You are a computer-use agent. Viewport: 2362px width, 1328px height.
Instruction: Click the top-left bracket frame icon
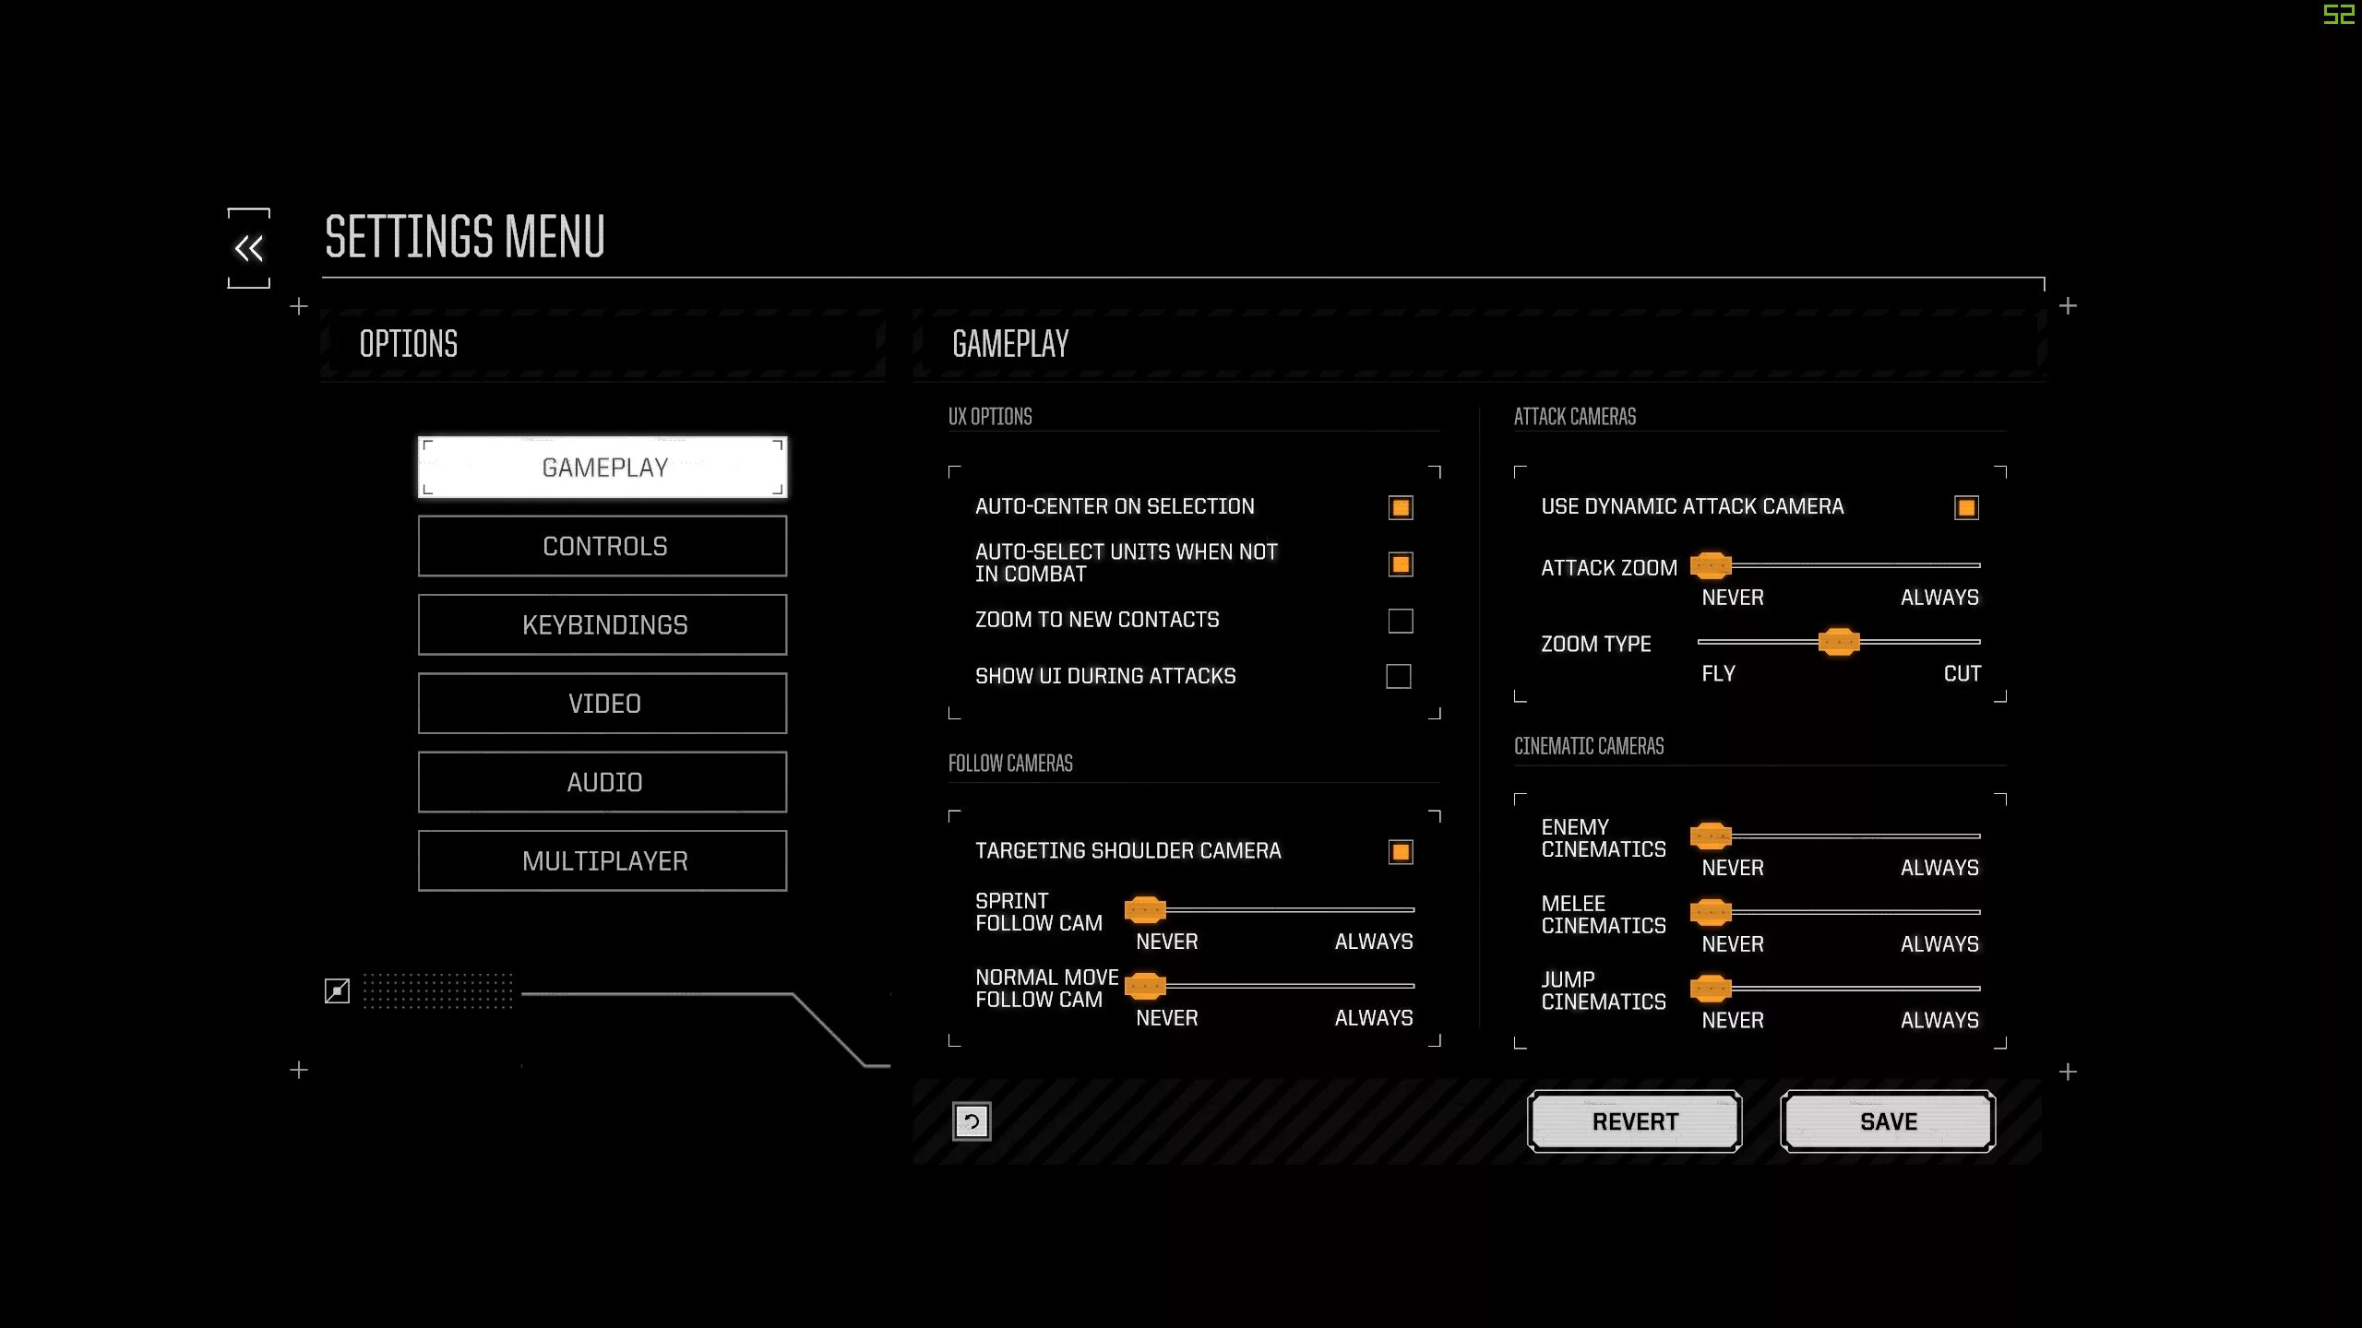(x=248, y=246)
